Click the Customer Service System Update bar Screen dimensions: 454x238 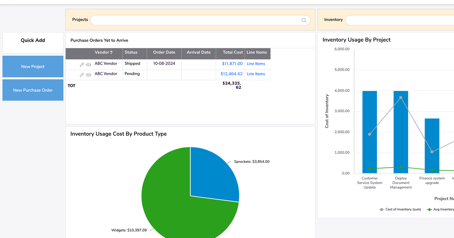(370, 132)
